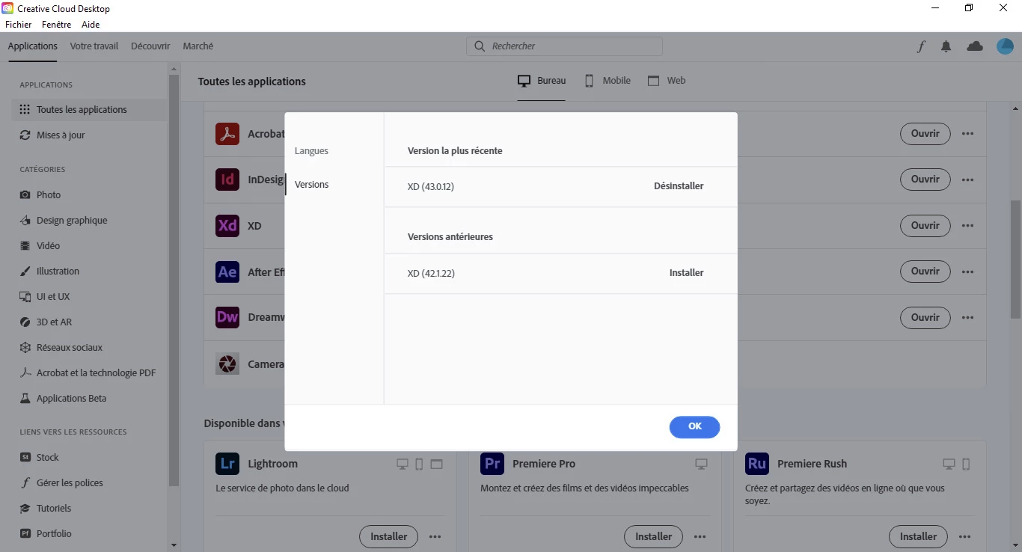Open Tutoriels resource link
1022x552 pixels.
point(45,508)
